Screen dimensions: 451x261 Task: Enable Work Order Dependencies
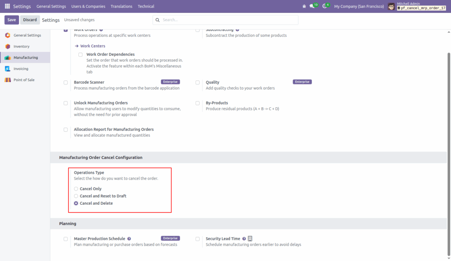click(80, 54)
